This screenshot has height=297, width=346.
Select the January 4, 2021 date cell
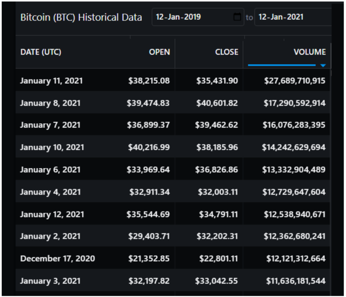coord(50,192)
